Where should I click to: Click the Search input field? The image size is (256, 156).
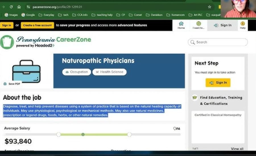pos(218,42)
